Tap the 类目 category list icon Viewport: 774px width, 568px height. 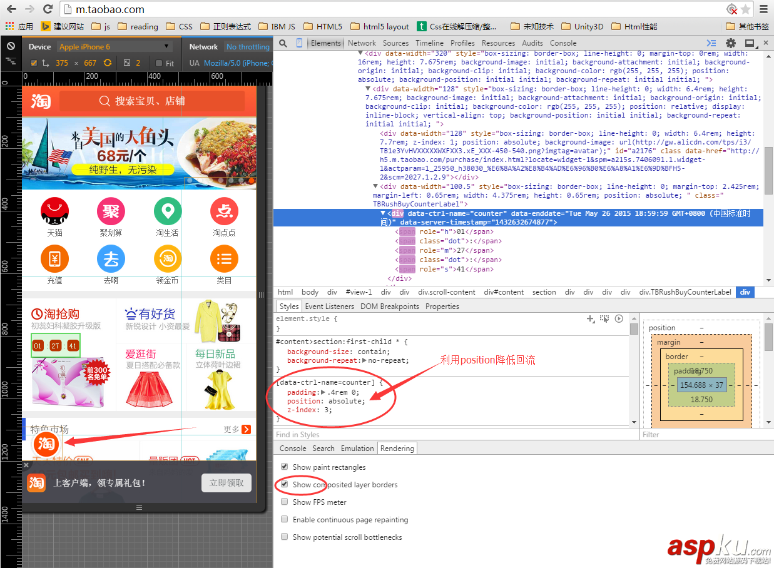[x=224, y=259]
